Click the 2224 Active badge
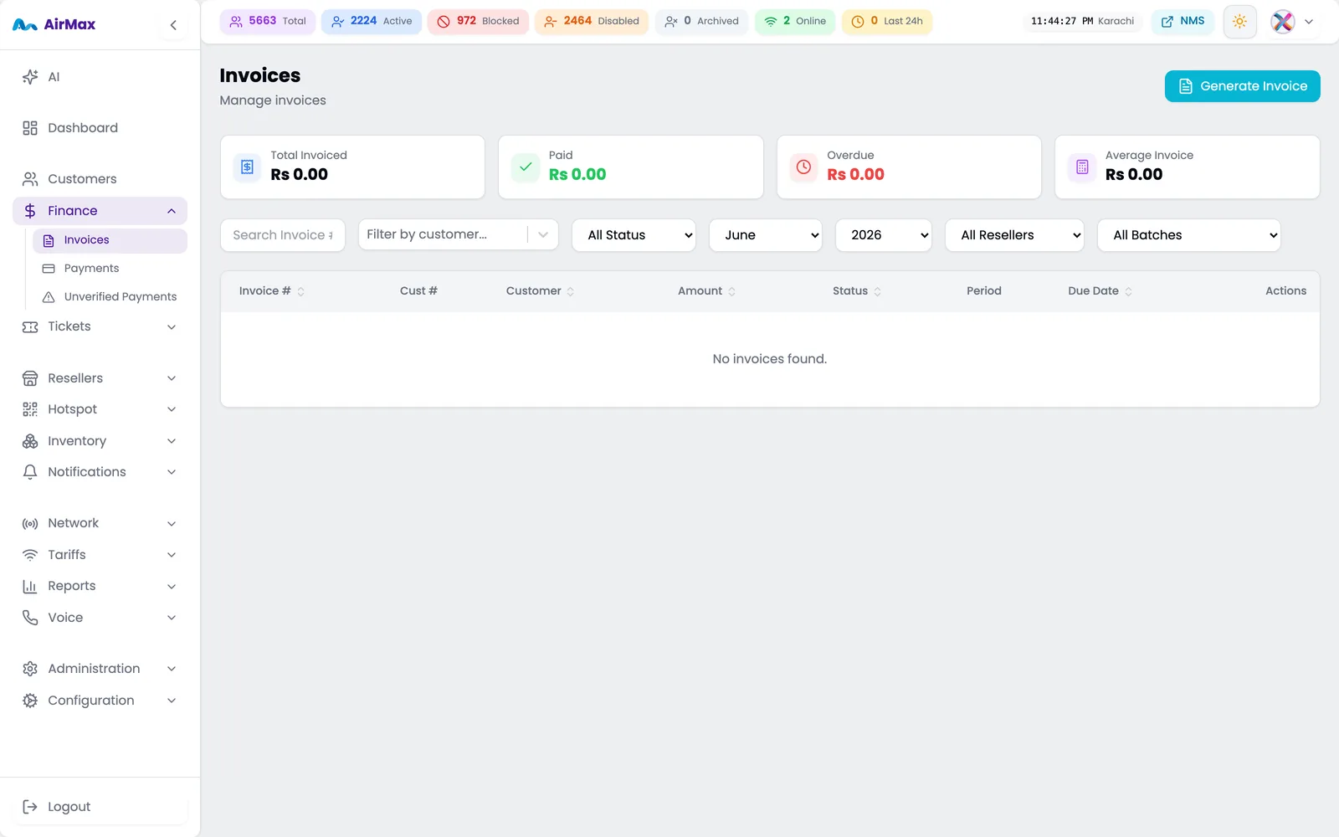1339x837 pixels. pos(372,21)
